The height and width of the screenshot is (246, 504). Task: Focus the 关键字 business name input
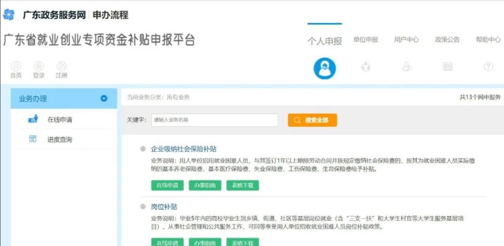[214, 120]
